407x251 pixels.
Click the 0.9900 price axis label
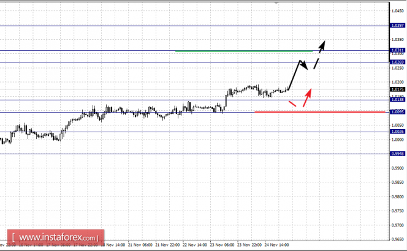point(398,168)
